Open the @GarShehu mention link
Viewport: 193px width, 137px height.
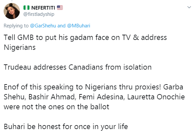tap(43, 26)
